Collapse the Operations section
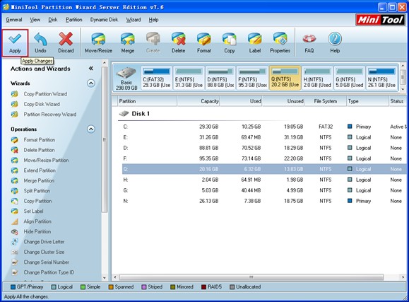 click(x=91, y=129)
